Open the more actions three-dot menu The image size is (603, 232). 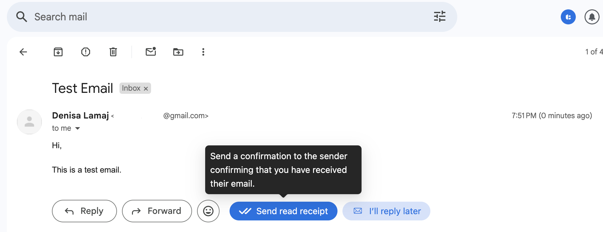(x=203, y=52)
